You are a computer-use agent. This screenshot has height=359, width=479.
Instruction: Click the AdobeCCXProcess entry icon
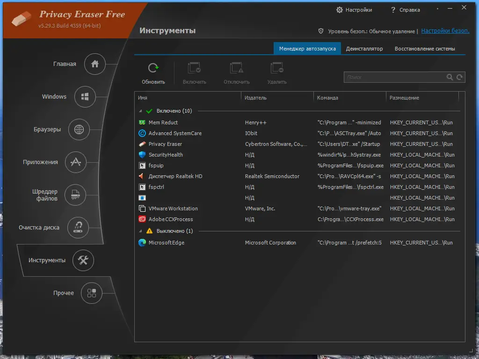click(142, 219)
